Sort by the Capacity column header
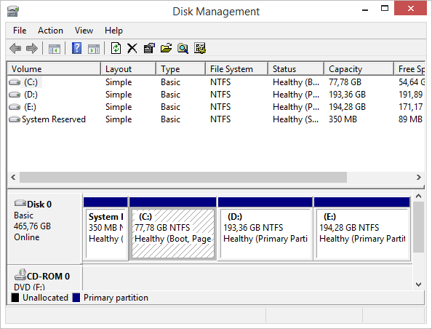The image size is (432, 329). 359,69
